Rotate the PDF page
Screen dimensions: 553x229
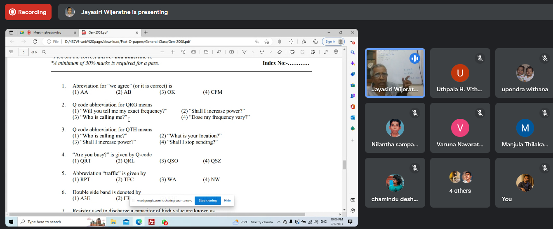click(183, 52)
